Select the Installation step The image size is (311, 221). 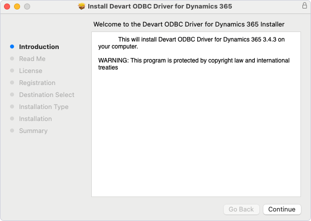[x=35, y=119]
